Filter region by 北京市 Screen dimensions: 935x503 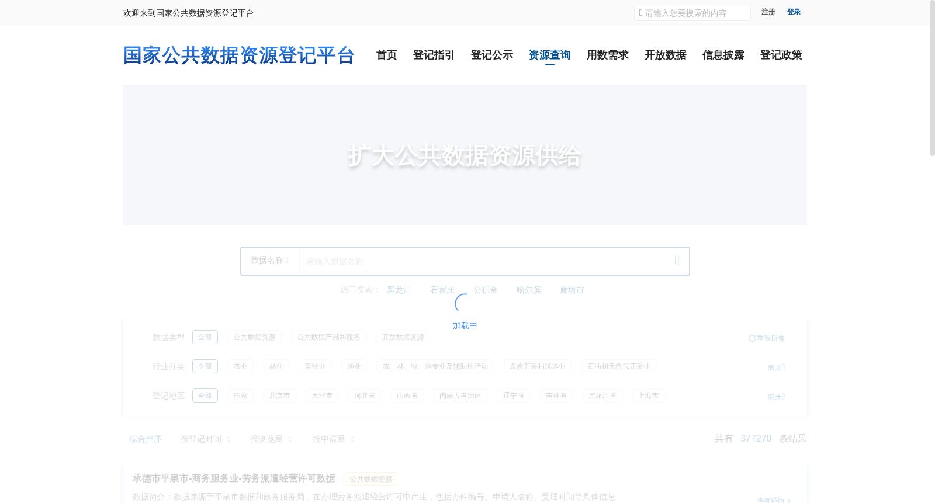click(x=280, y=396)
